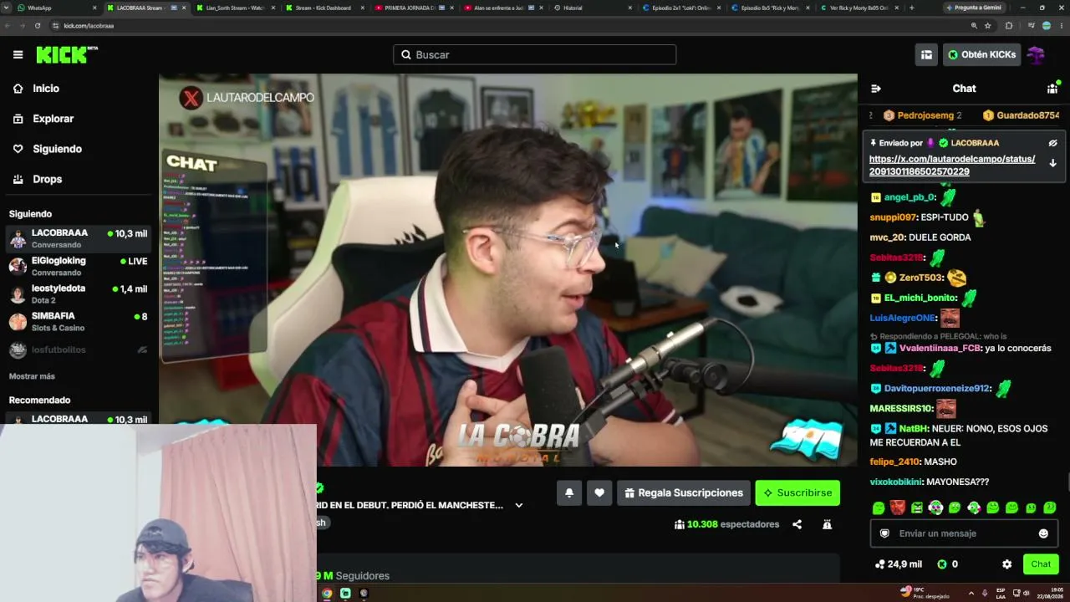Expand the stream title chevron
Screen dimensions: 1070x602
click(518, 505)
